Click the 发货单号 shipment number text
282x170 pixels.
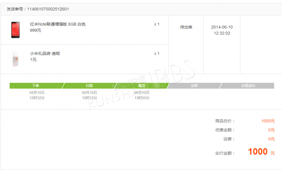point(38,9)
